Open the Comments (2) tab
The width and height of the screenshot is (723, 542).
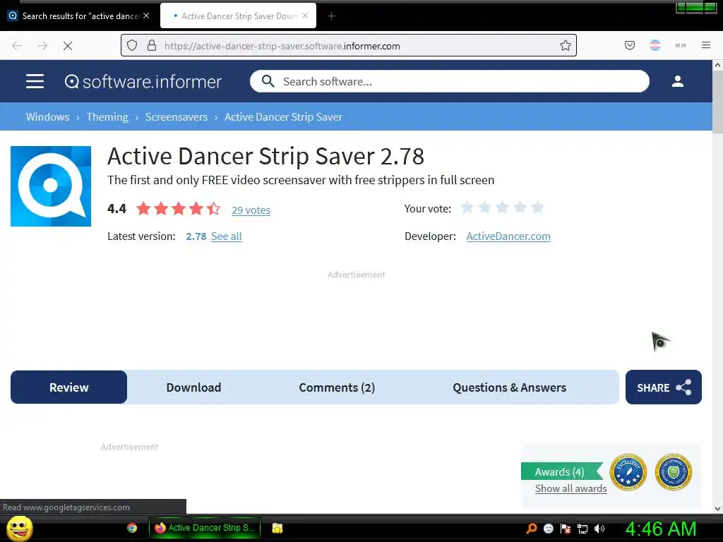(x=337, y=387)
